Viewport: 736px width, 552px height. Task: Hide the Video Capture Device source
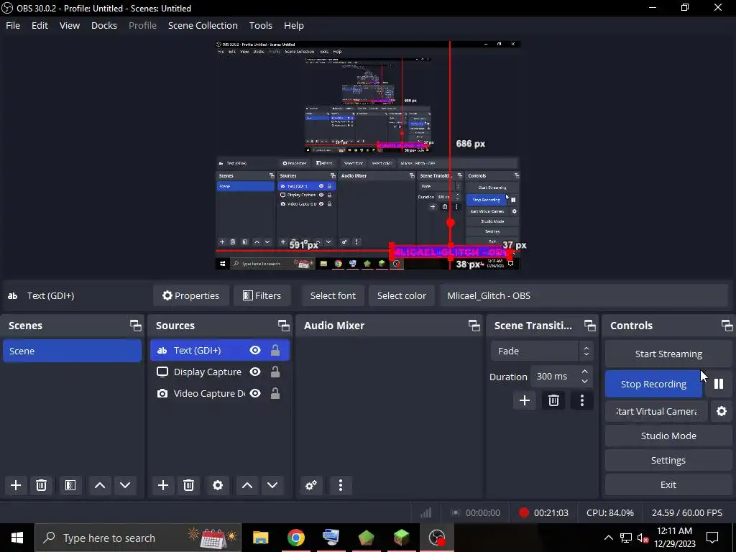point(255,393)
